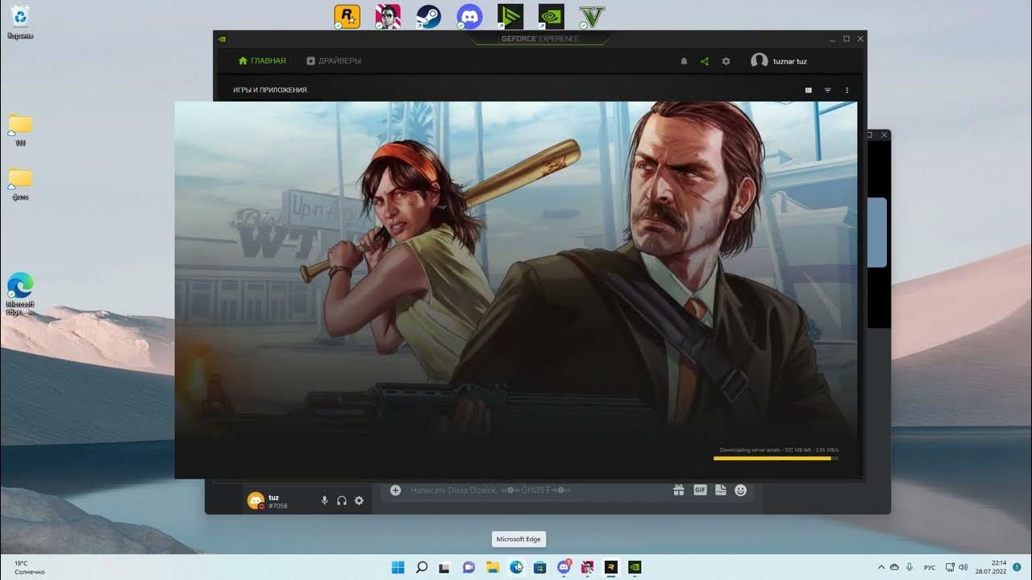Open the Windows Start menu
Image resolution: width=1032 pixels, height=580 pixels.
click(x=397, y=567)
